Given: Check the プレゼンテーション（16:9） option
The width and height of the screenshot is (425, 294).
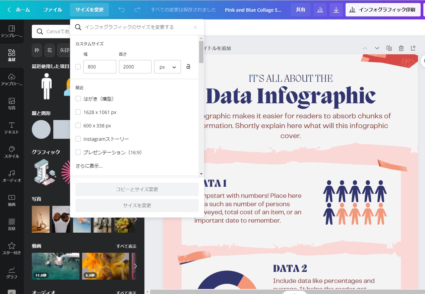Looking at the screenshot, I should [x=78, y=152].
